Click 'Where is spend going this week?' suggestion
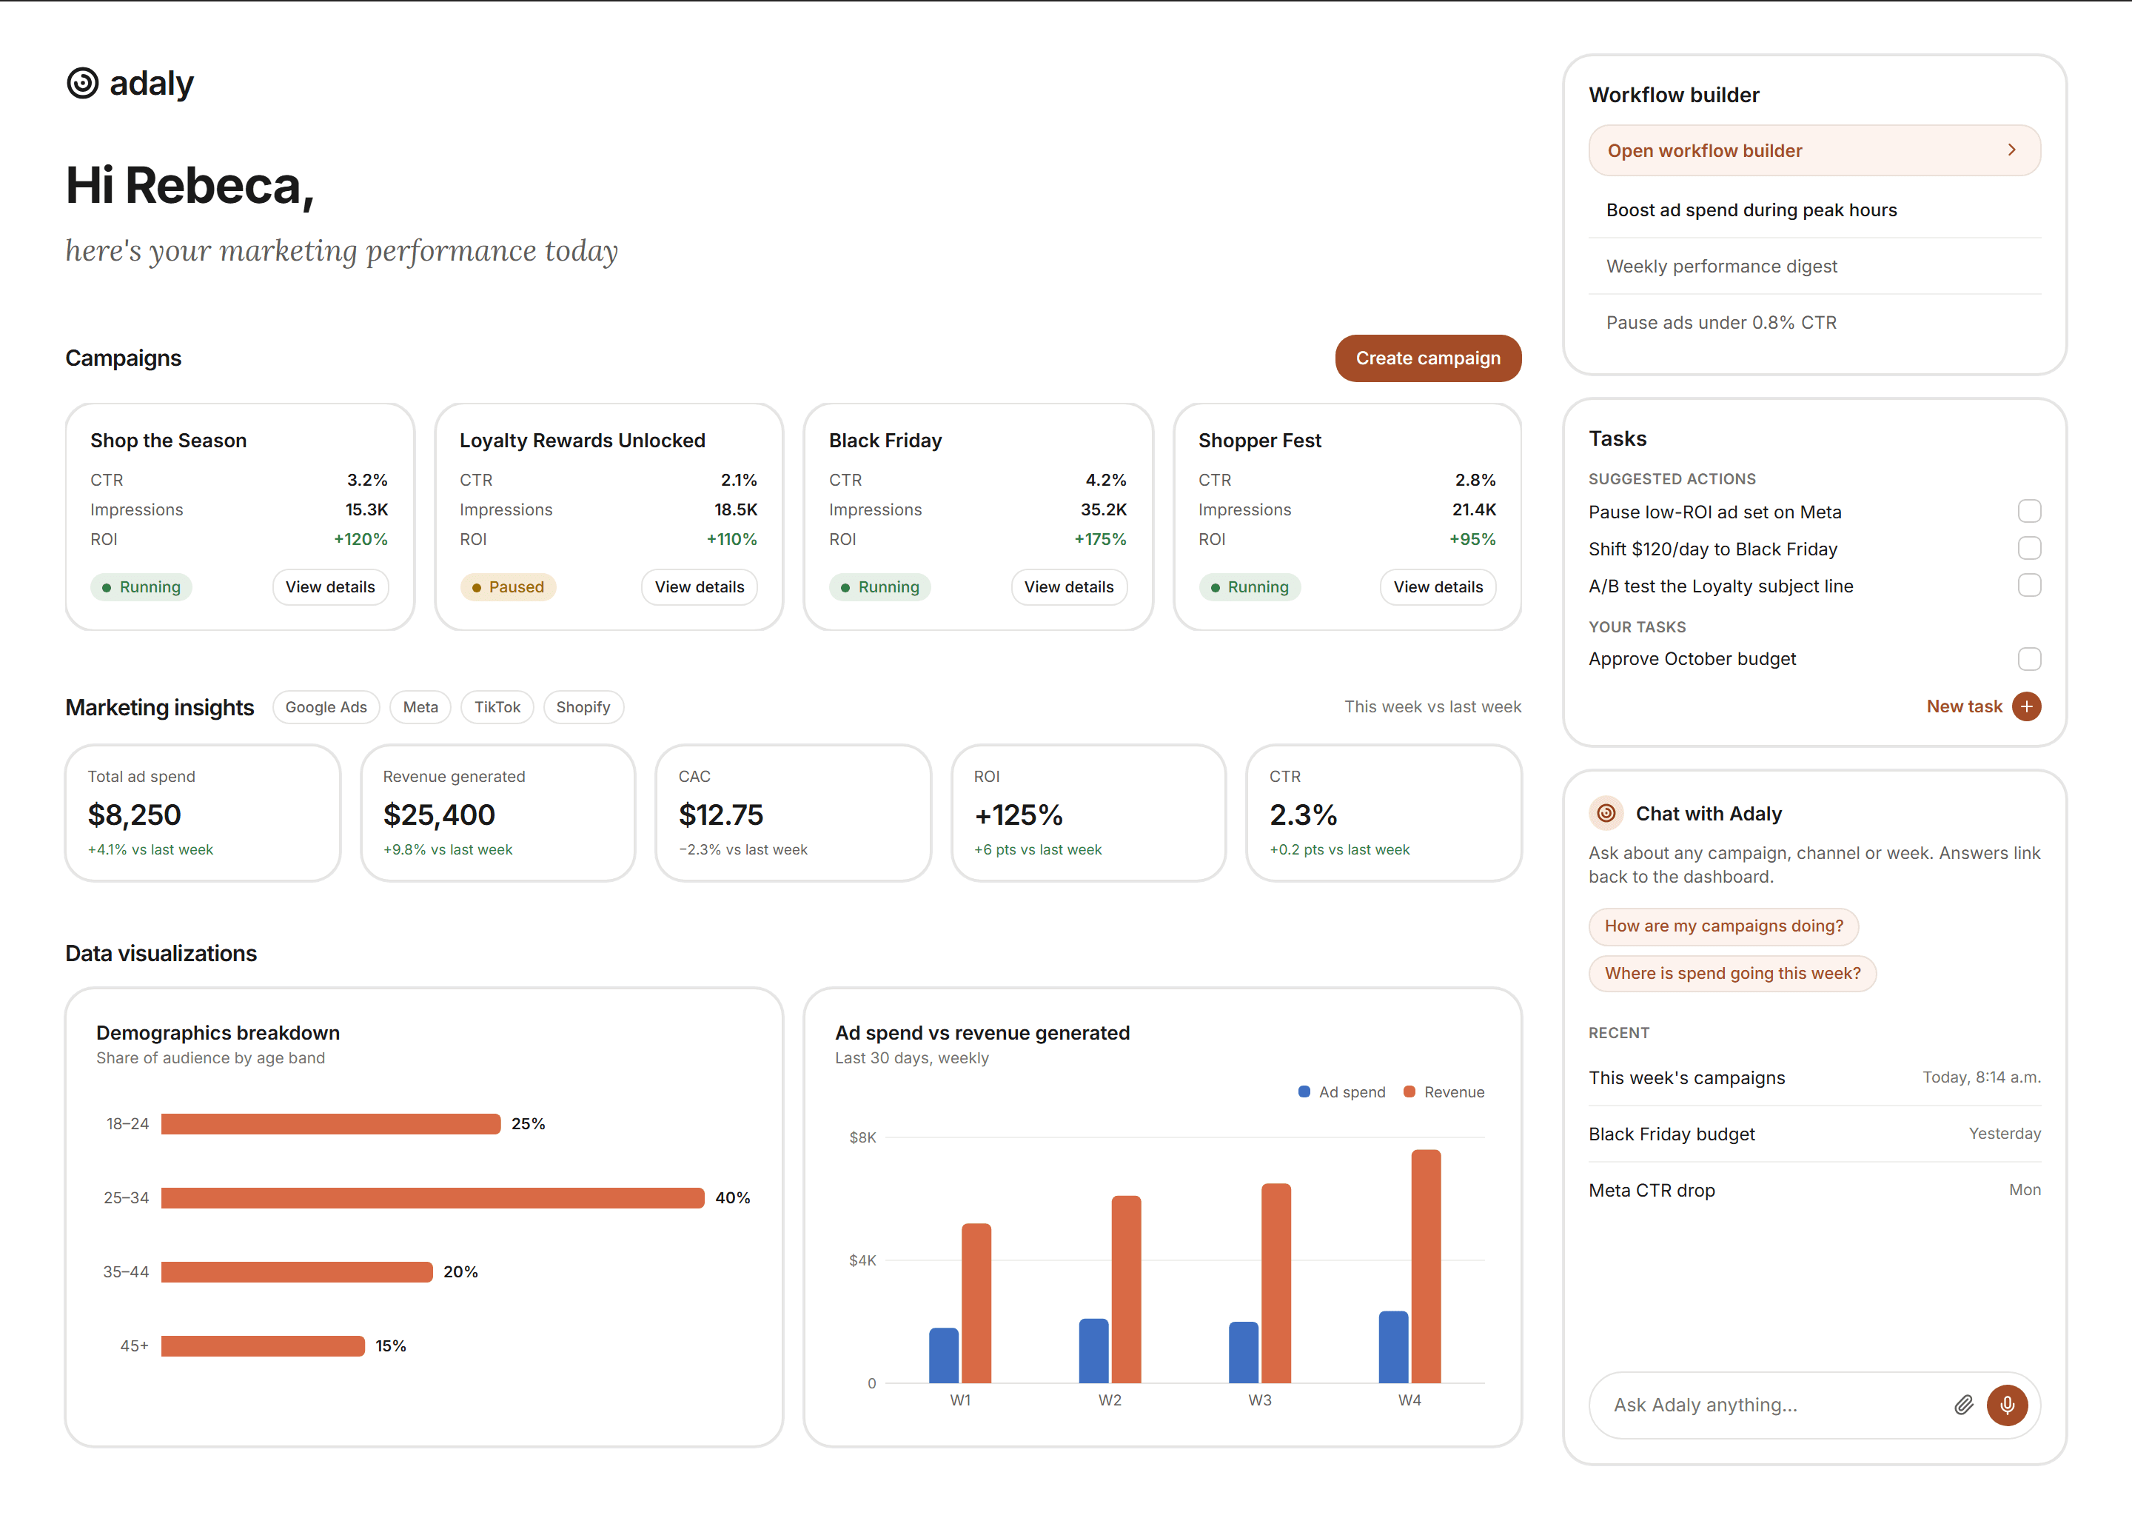This screenshot has height=1518, width=2132. pos(1732,973)
